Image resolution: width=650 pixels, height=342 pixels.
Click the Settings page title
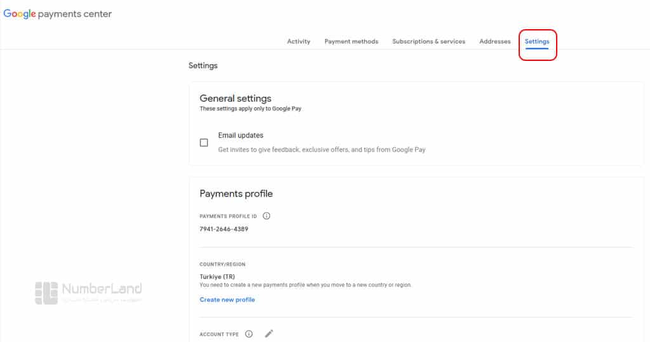pyautogui.click(x=203, y=65)
